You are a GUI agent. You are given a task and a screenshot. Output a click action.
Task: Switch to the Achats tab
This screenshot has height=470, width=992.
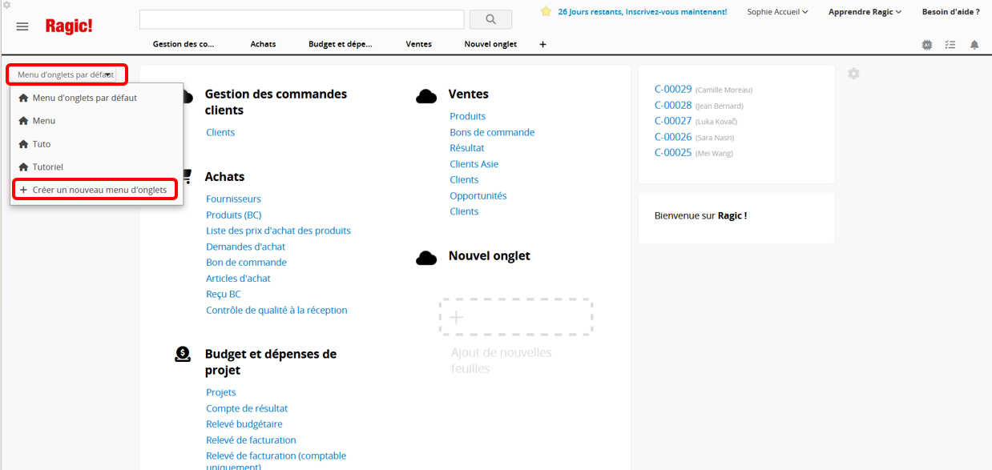coord(263,44)
